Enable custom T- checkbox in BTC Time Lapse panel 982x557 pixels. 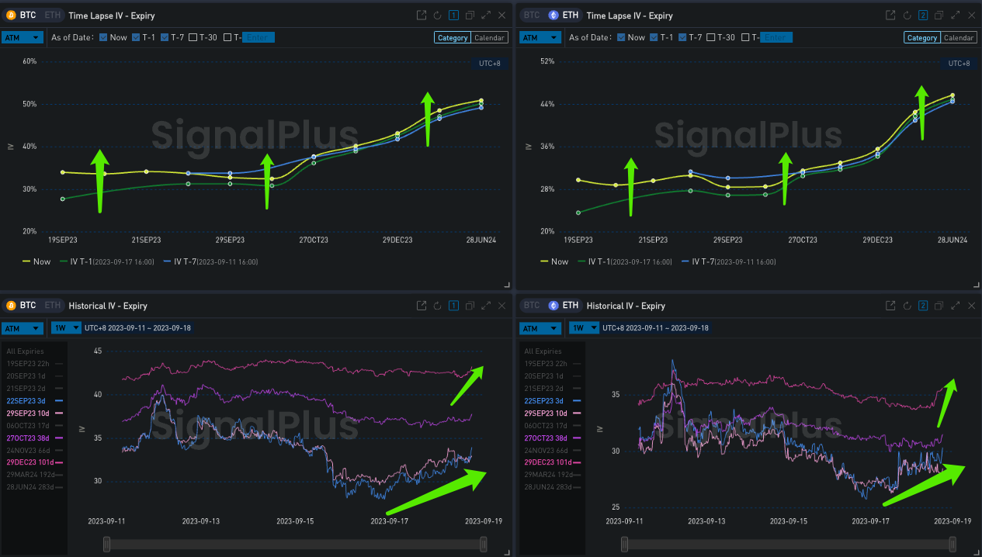pos(227,37)
